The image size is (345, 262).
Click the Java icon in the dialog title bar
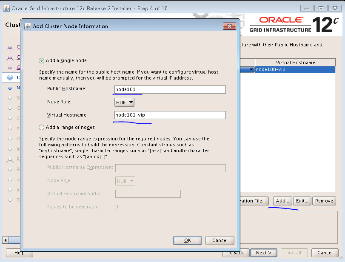[28, 26]
